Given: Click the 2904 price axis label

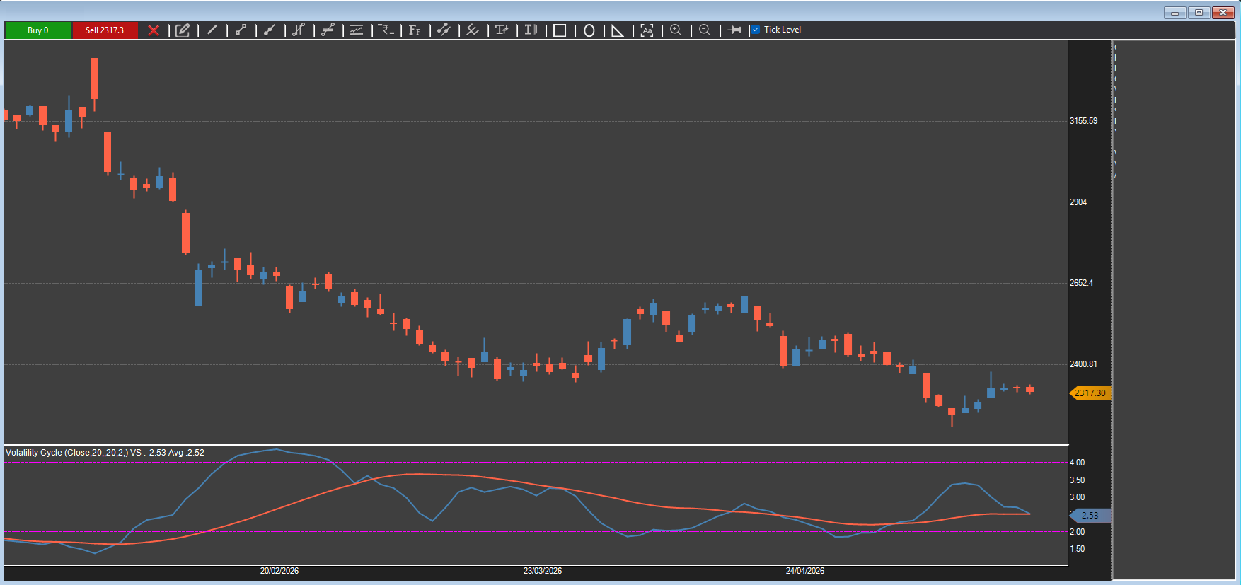Looking at the screenshot, I should pyautogui.click(x=1078, y=202).
